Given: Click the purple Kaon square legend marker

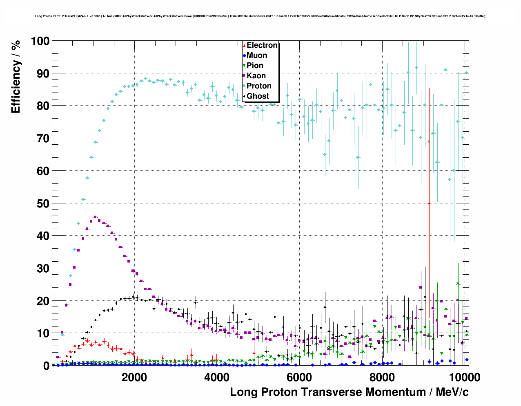Looking at the screenshot, I should click(244, 76).
